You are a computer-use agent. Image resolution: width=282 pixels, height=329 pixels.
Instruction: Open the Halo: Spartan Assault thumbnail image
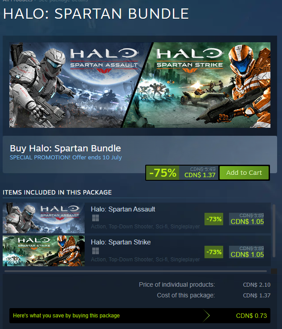pos(44,218)
